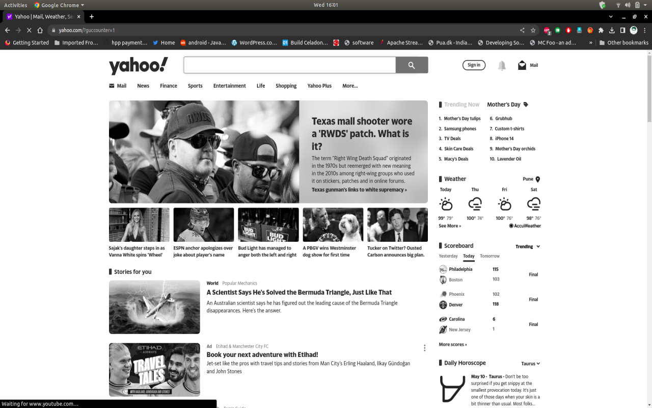Click the Sign in button
This screenshot has height=408, width=652.
(474, 65)
